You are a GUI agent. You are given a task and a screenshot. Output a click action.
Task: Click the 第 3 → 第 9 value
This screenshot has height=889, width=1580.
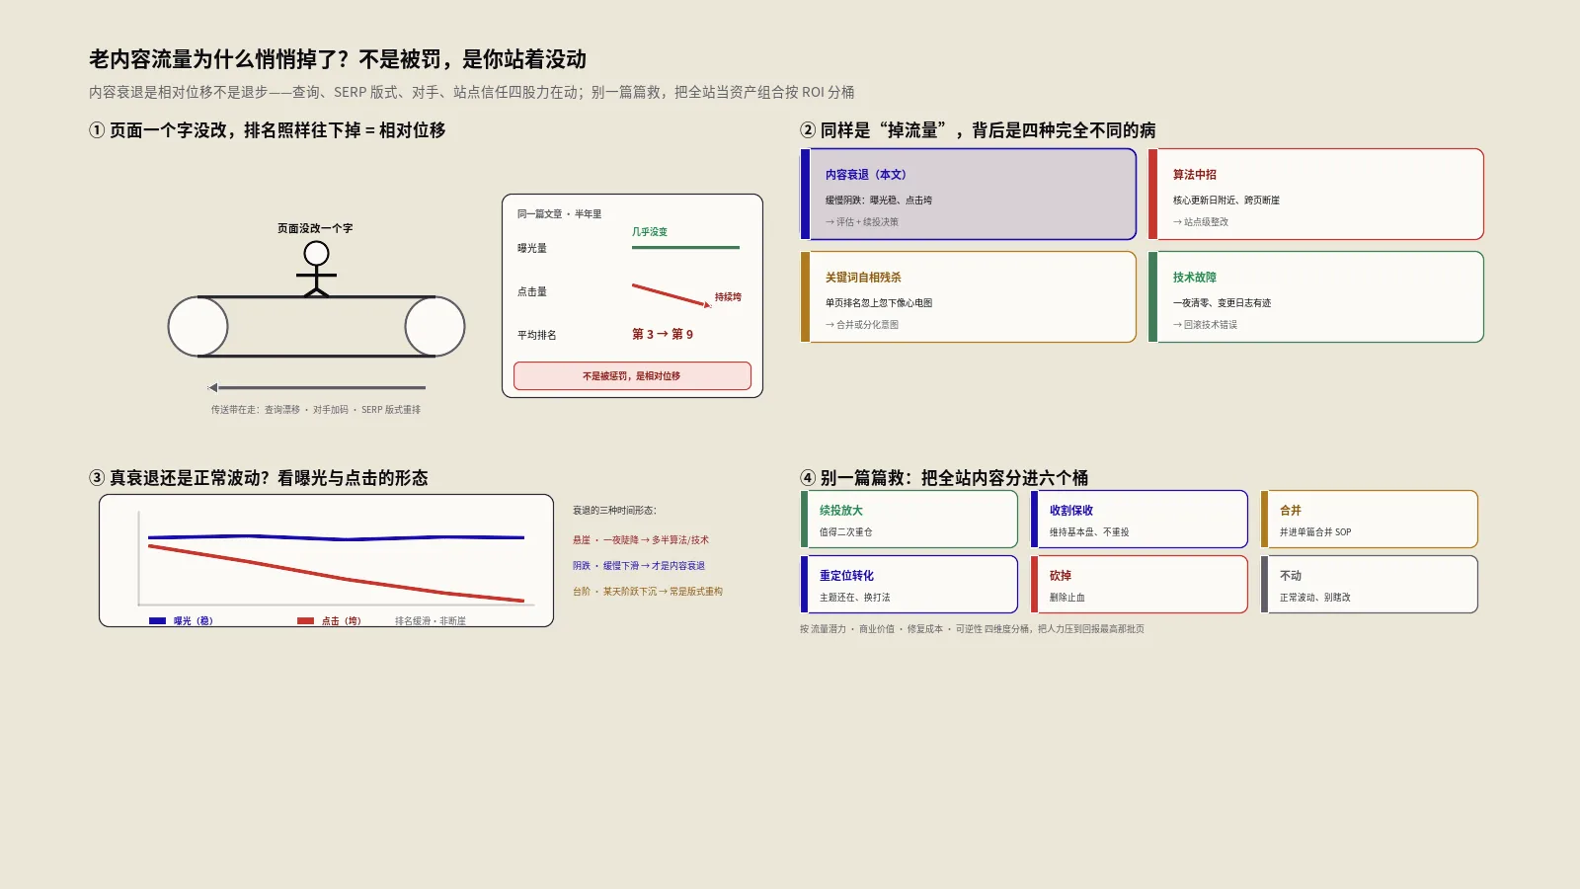coord(663,335)
